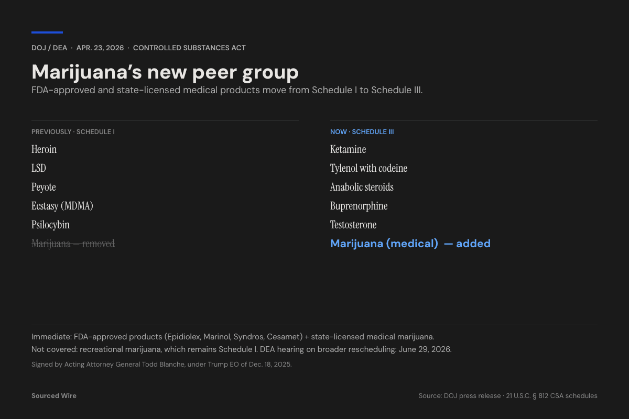Click the "Sourced Wire" footer brand
Viewport: 629px width, 419px height.
pos(54,396)
